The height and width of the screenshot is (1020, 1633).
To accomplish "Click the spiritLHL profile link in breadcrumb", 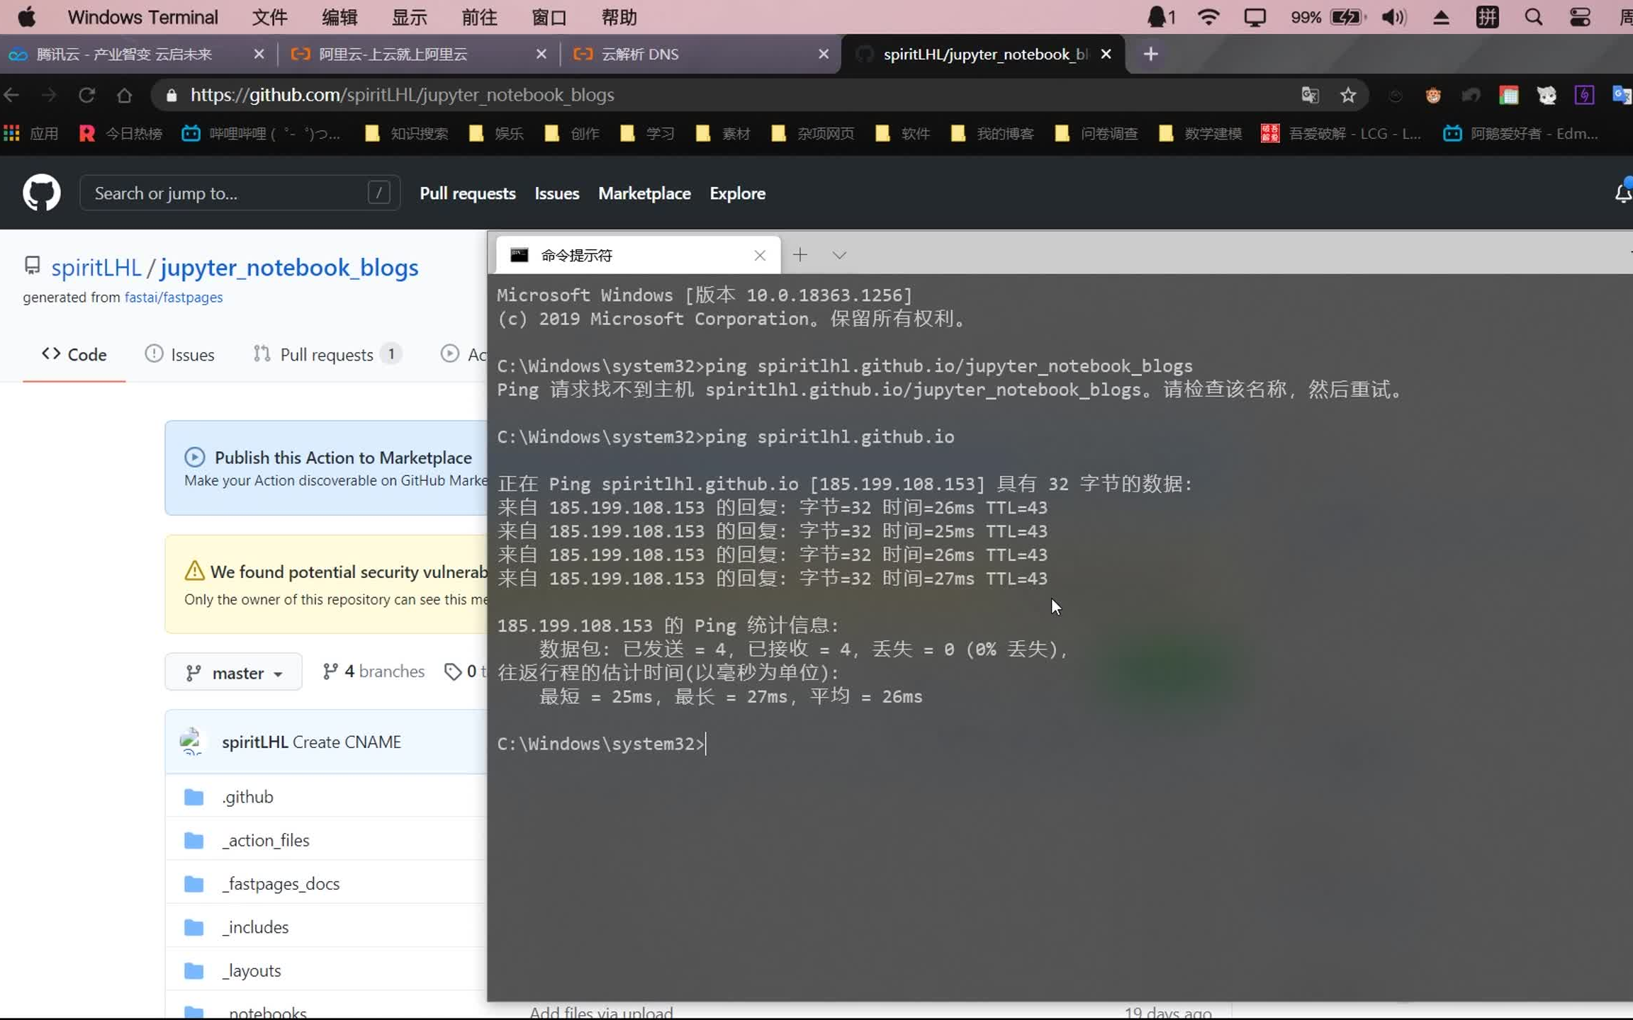I will point(96,267).
